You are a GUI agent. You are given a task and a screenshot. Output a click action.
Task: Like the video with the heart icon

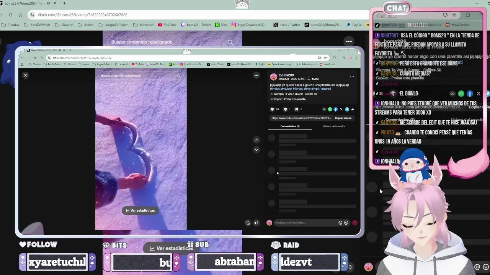272,109
